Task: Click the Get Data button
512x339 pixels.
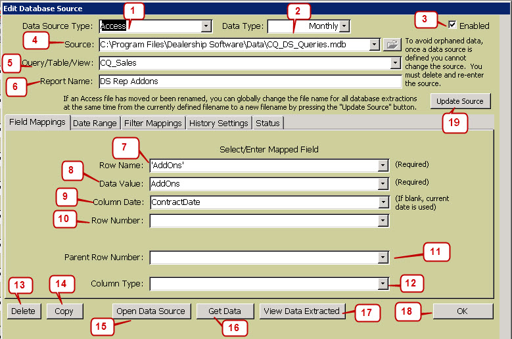Action: (225, 311)
